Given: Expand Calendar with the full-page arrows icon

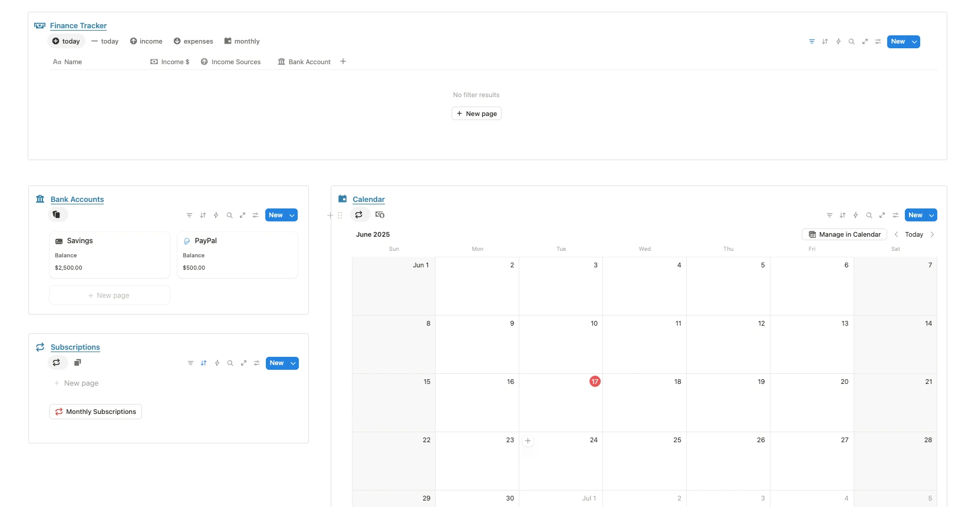Looking at the screenshot, I should pos(882,216).
